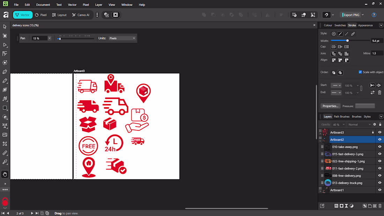The width and height of the screenshot is (384, 216).
Task: Hide the 015-fast-delivery-3.png layer
Action: click(379, 154)
